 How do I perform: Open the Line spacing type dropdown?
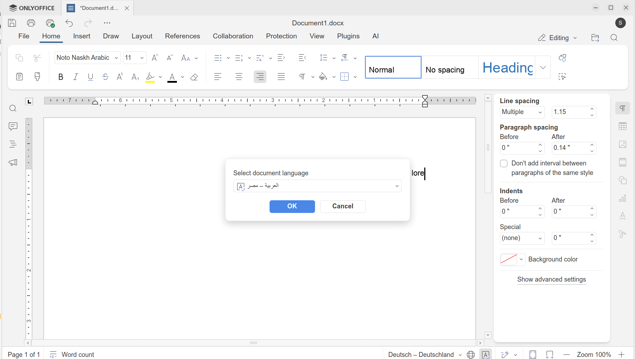pos(522,112)
